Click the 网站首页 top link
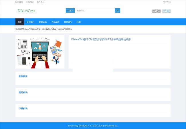This screenshot has height=129, width=186. point(19,2)
